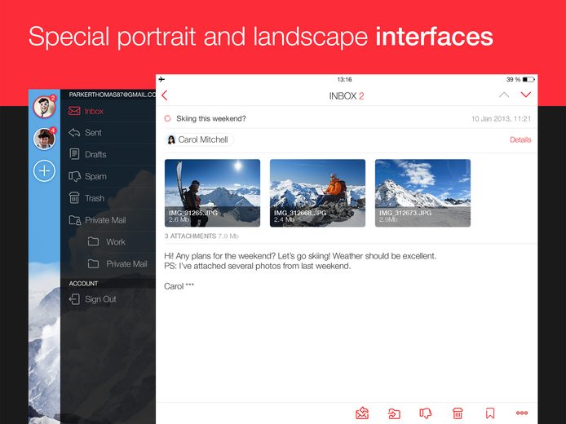This screenshot has height=424, width=566.
Task: Click the 13:16 clock in status bar
Action: [x=344, y=79]
